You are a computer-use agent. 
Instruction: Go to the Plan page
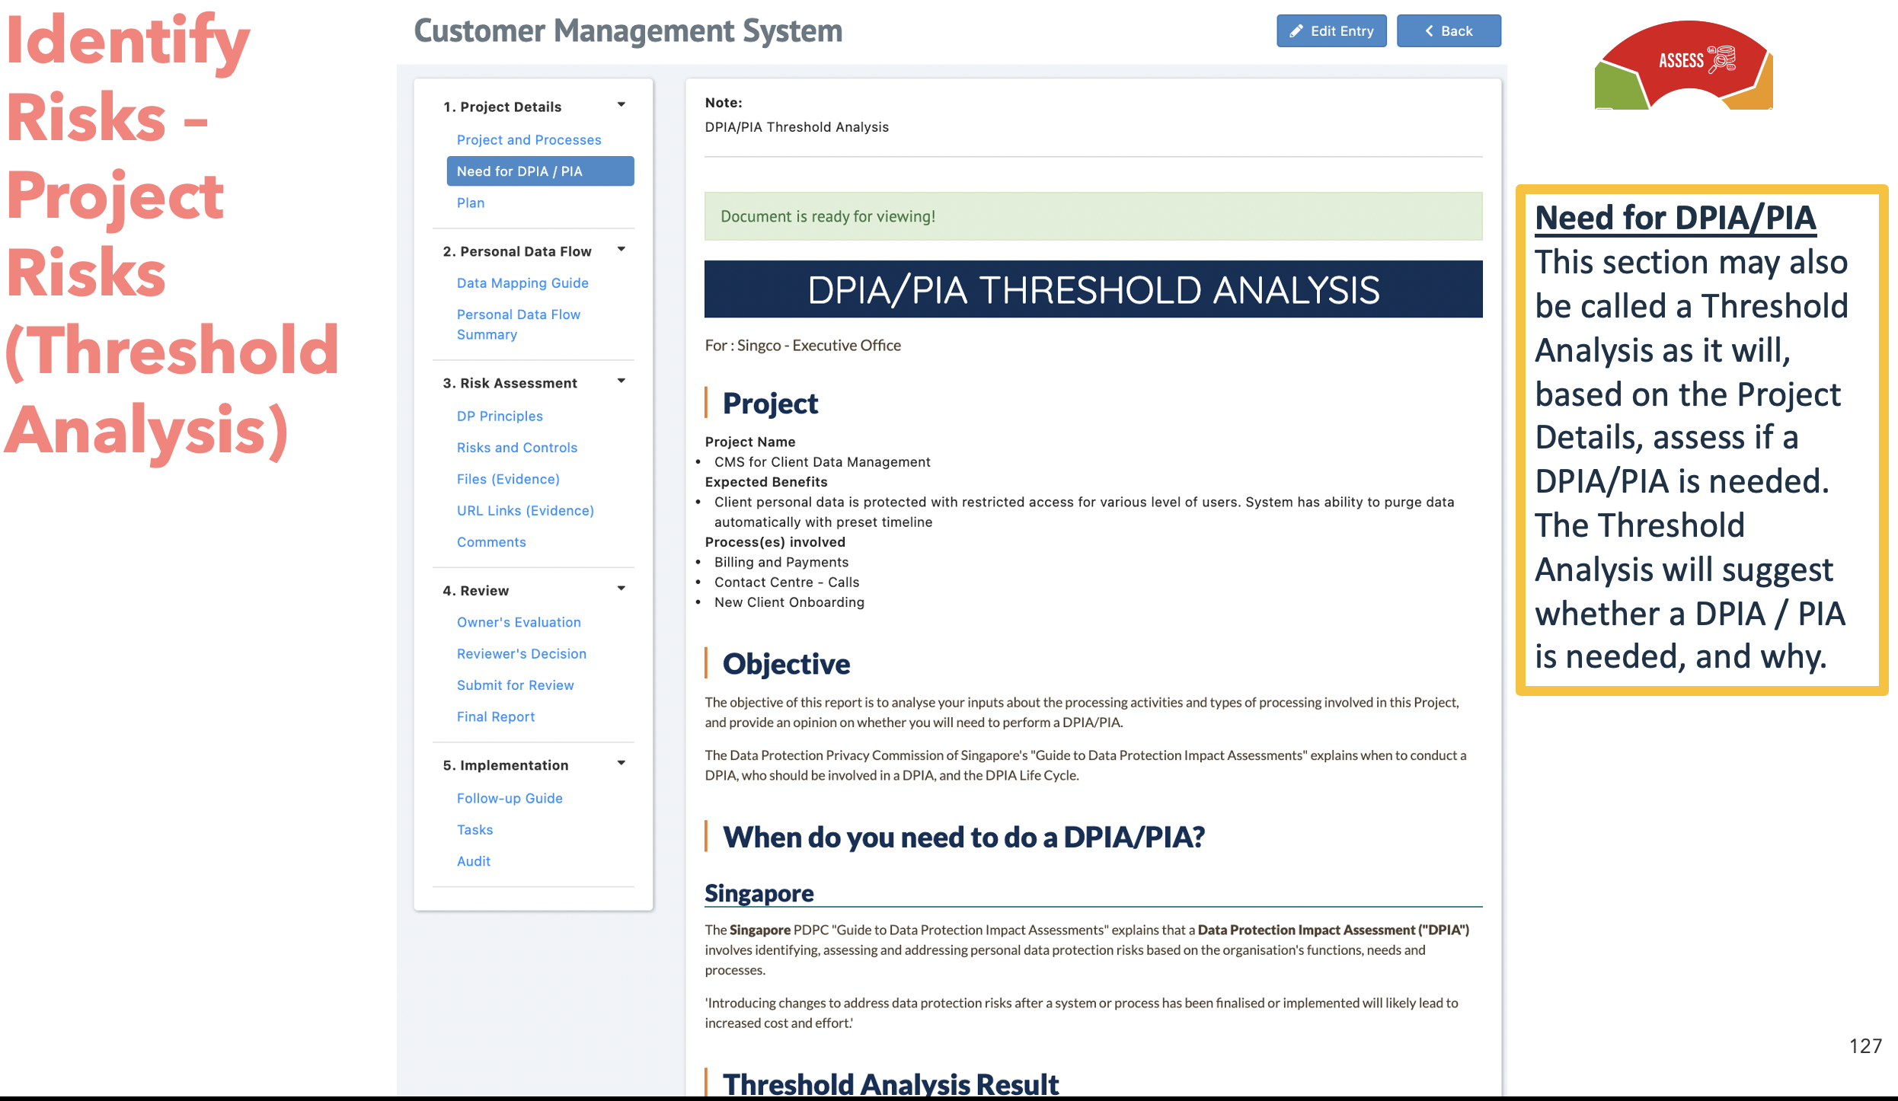(x=470, y=203)
